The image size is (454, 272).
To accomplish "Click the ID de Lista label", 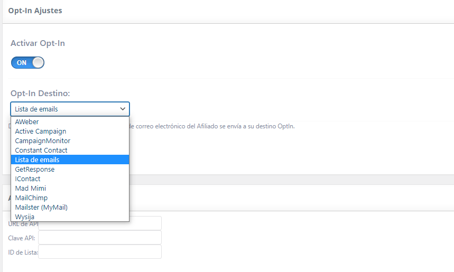I will pos(23,252).
